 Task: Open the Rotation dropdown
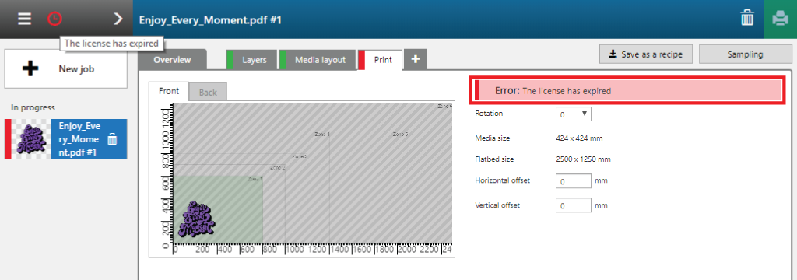(x=574, y=114)
